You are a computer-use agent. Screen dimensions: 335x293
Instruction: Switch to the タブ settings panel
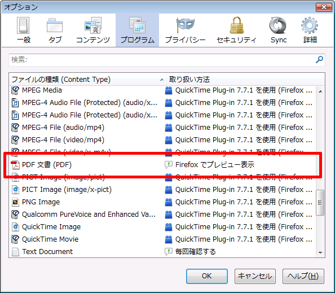[55, 30]
